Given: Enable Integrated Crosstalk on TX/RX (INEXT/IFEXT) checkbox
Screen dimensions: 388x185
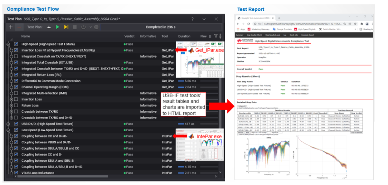Looking at the screenshot, I should (16, 56).
